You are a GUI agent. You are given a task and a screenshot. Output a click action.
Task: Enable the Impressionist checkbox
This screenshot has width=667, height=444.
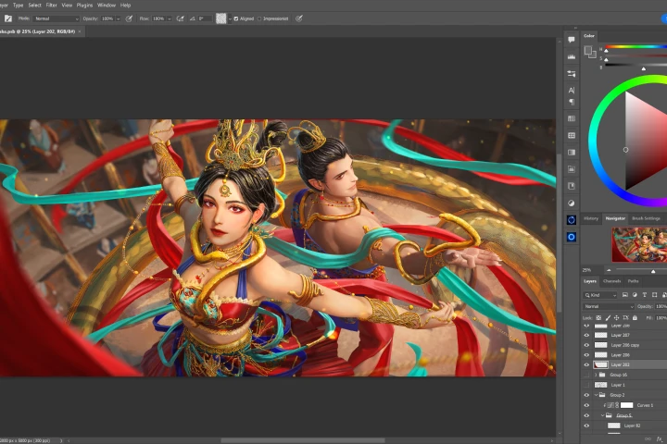click(259, 18)
